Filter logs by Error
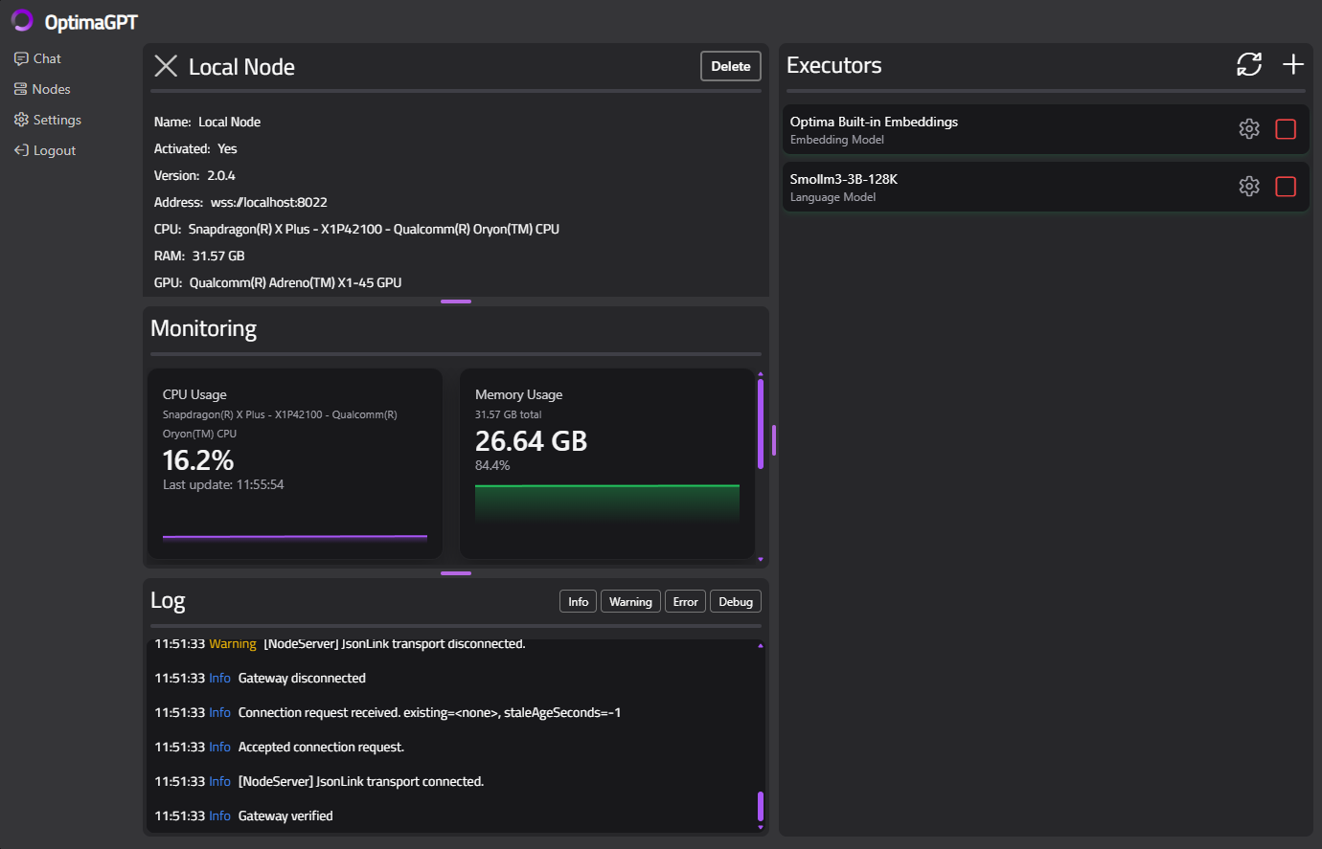 685,601
